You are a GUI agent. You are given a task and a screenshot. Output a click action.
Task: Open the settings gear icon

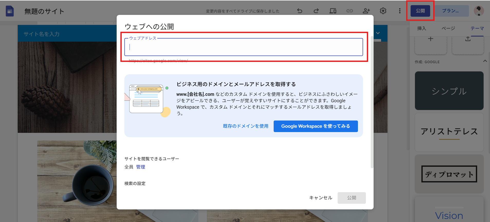383,11
